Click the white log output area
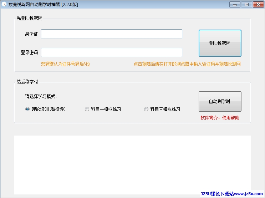The height and width of the screenshot is (198, 265). [x=132, y=165]
